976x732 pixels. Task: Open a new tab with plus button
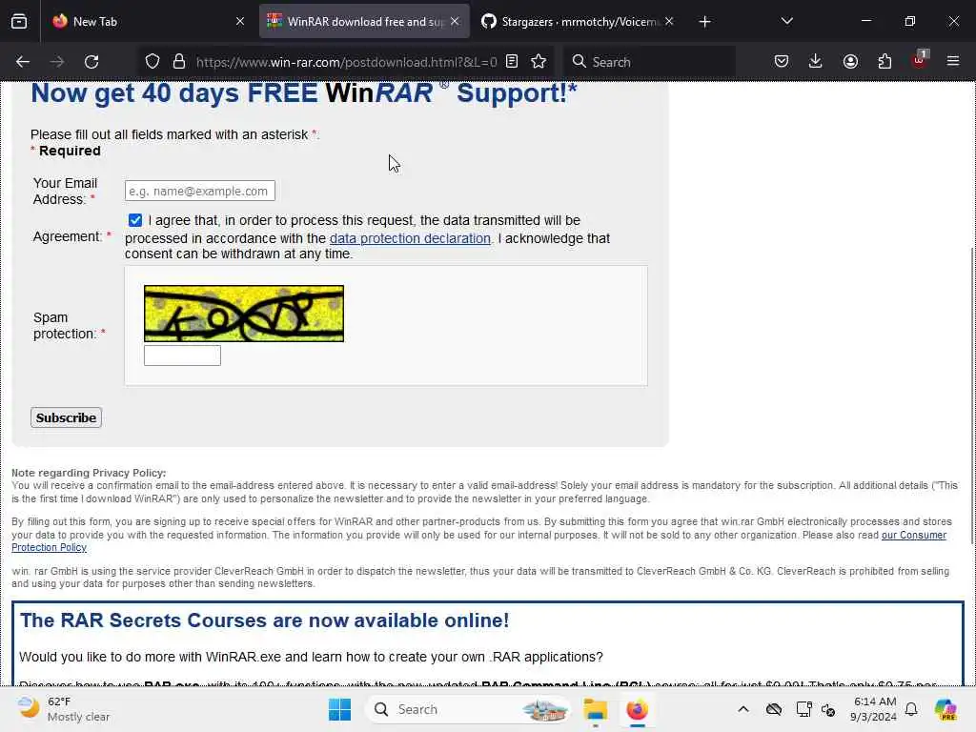point(704,22)
